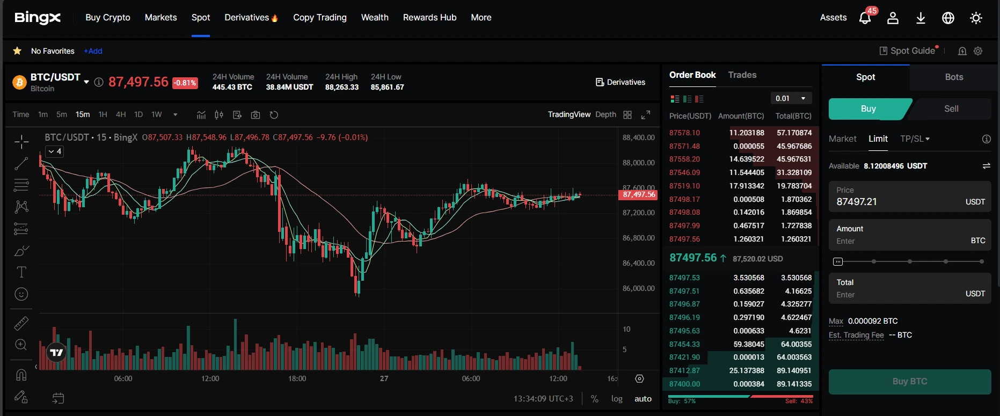The width and height of the screenshot is (1000, 416).
Task: Collapse the drawing toolbar arrow
Action: [x=36, y=367]
